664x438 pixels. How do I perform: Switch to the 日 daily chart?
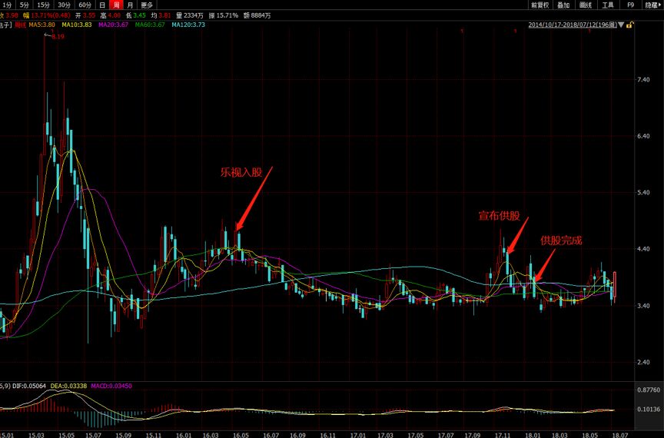[x=102, y=5]
